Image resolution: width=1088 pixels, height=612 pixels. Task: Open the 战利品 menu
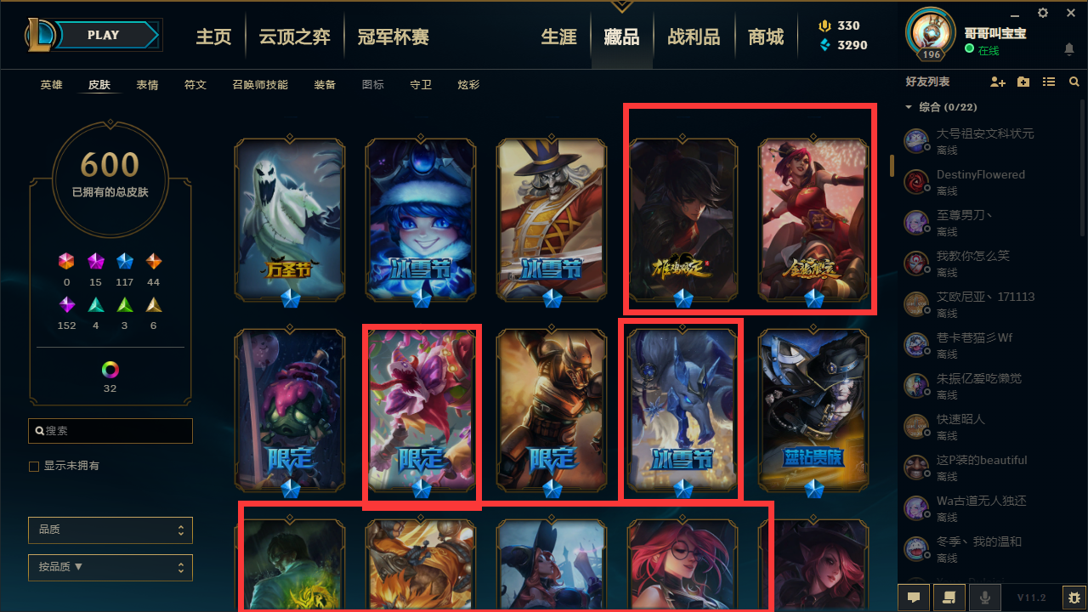(694, 37)
